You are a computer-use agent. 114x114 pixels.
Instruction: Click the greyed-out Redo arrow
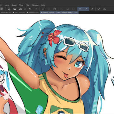tap(36, 9)
